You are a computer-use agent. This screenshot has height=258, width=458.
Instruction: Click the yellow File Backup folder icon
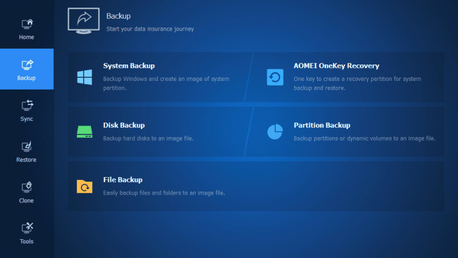[85, 186]
